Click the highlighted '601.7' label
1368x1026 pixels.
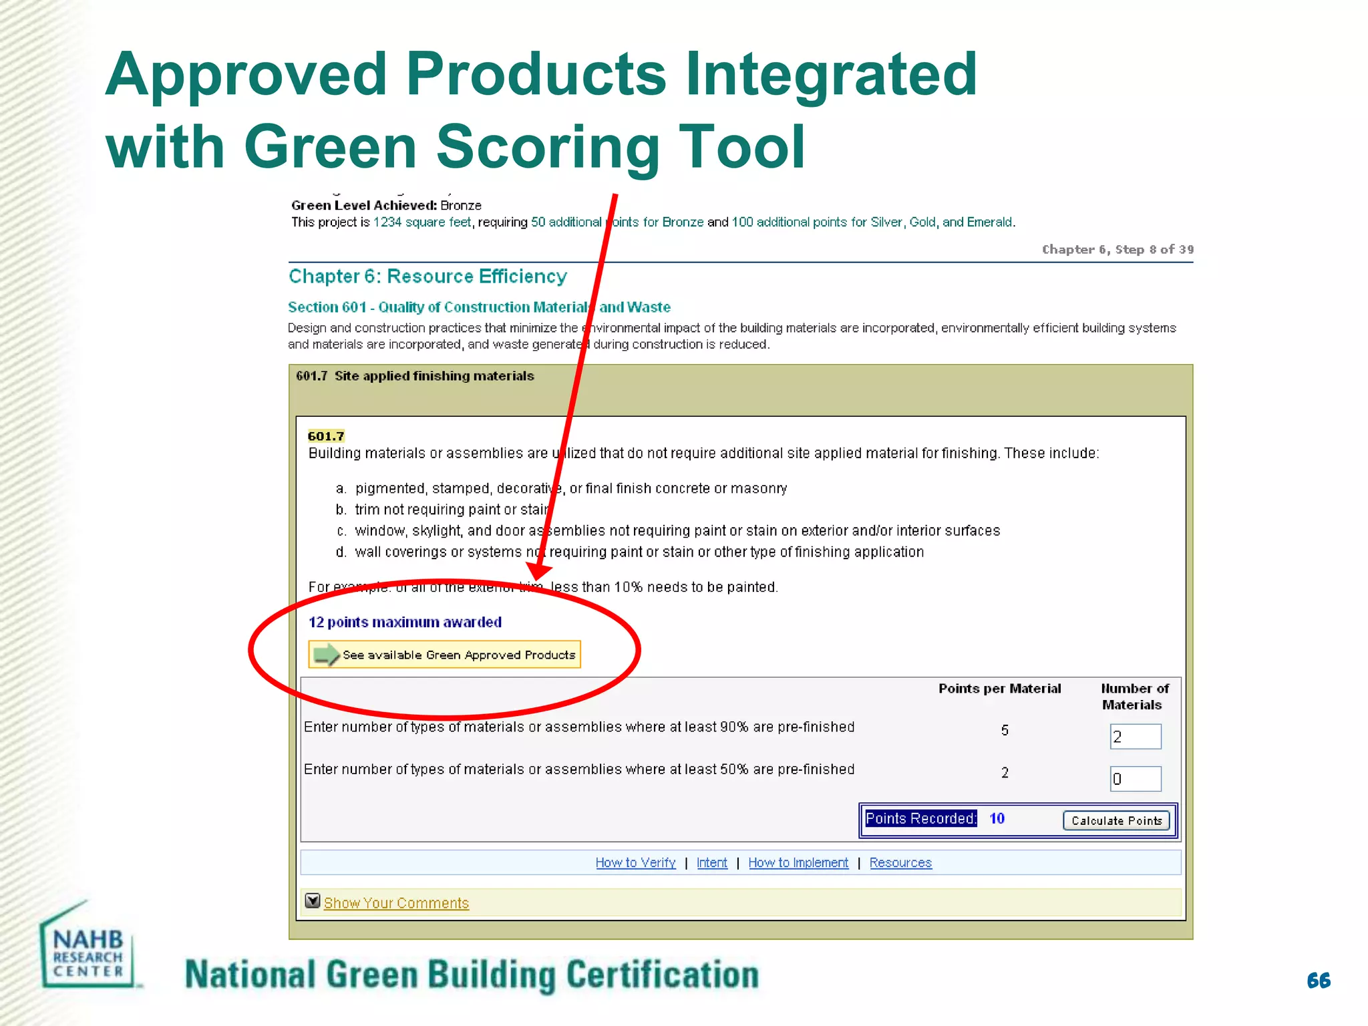click(x=326, y=436)
